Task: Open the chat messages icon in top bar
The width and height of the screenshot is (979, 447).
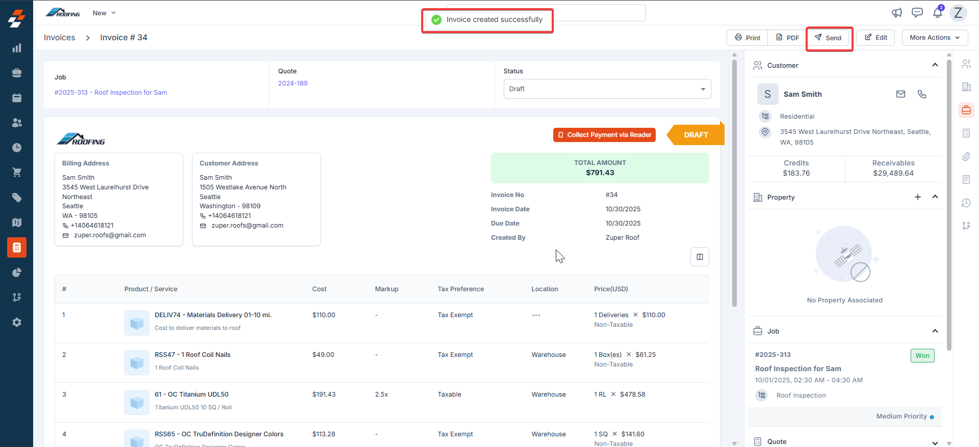Action: pyautogui.click(x=917, y=13)
